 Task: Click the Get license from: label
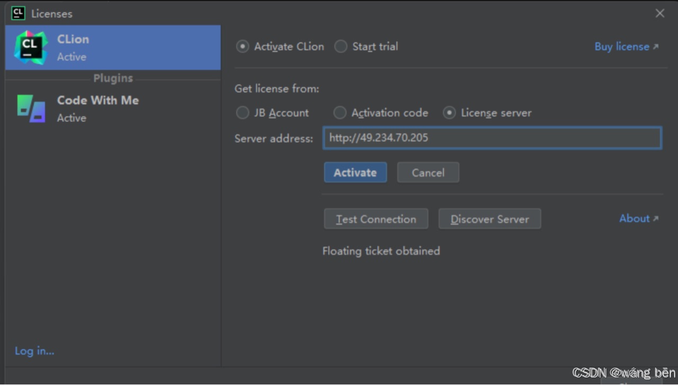[277, 88]
